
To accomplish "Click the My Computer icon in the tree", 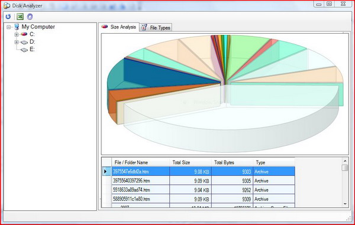I will (x=17, y=27).
